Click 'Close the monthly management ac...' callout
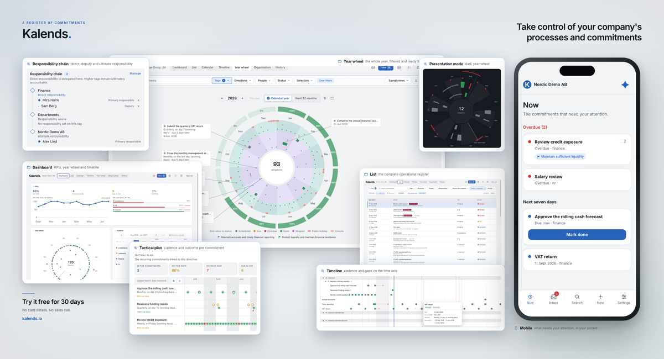This screenshot has height=359, width=664. click(x=186, y=157)
